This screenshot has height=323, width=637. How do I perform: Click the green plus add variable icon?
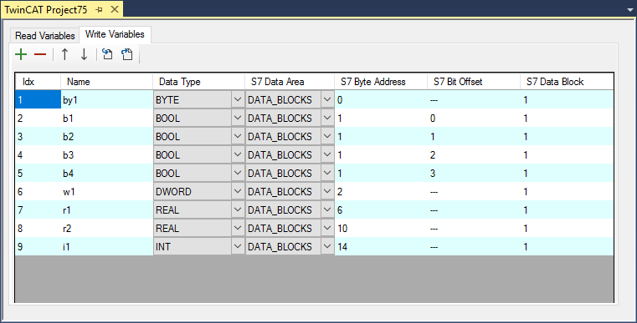tap(21, 54)
